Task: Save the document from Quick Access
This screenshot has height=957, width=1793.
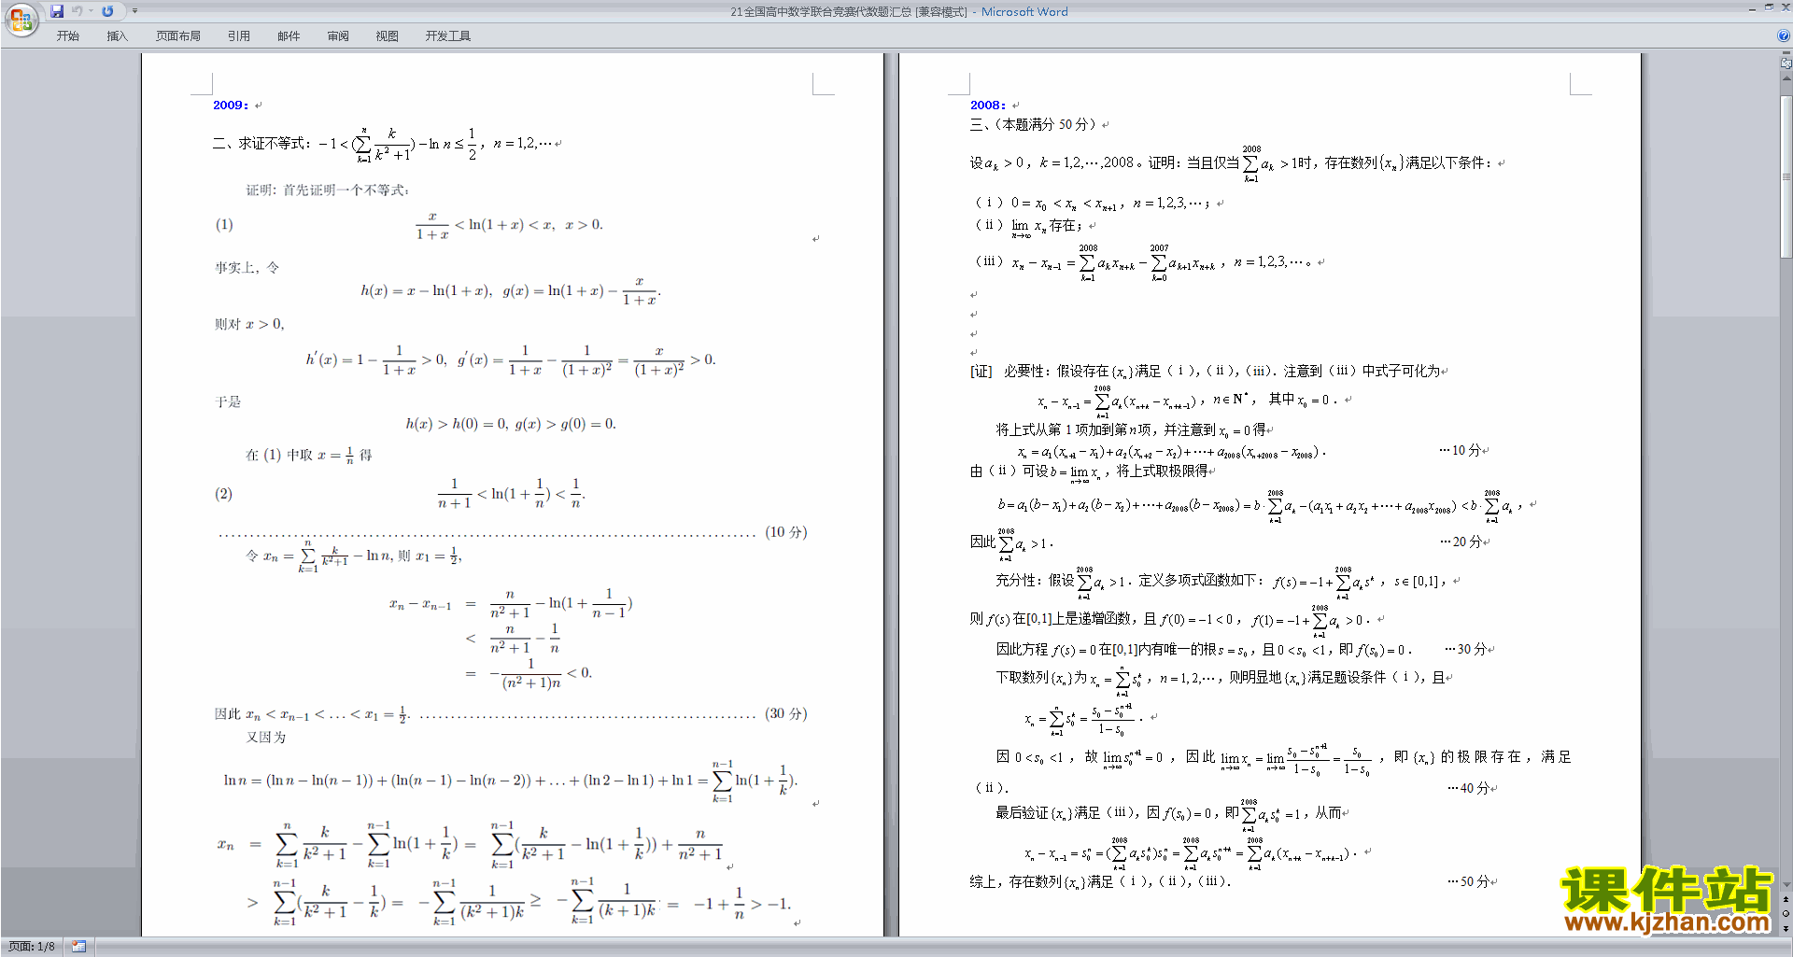Action: click(x=57, y=11)
